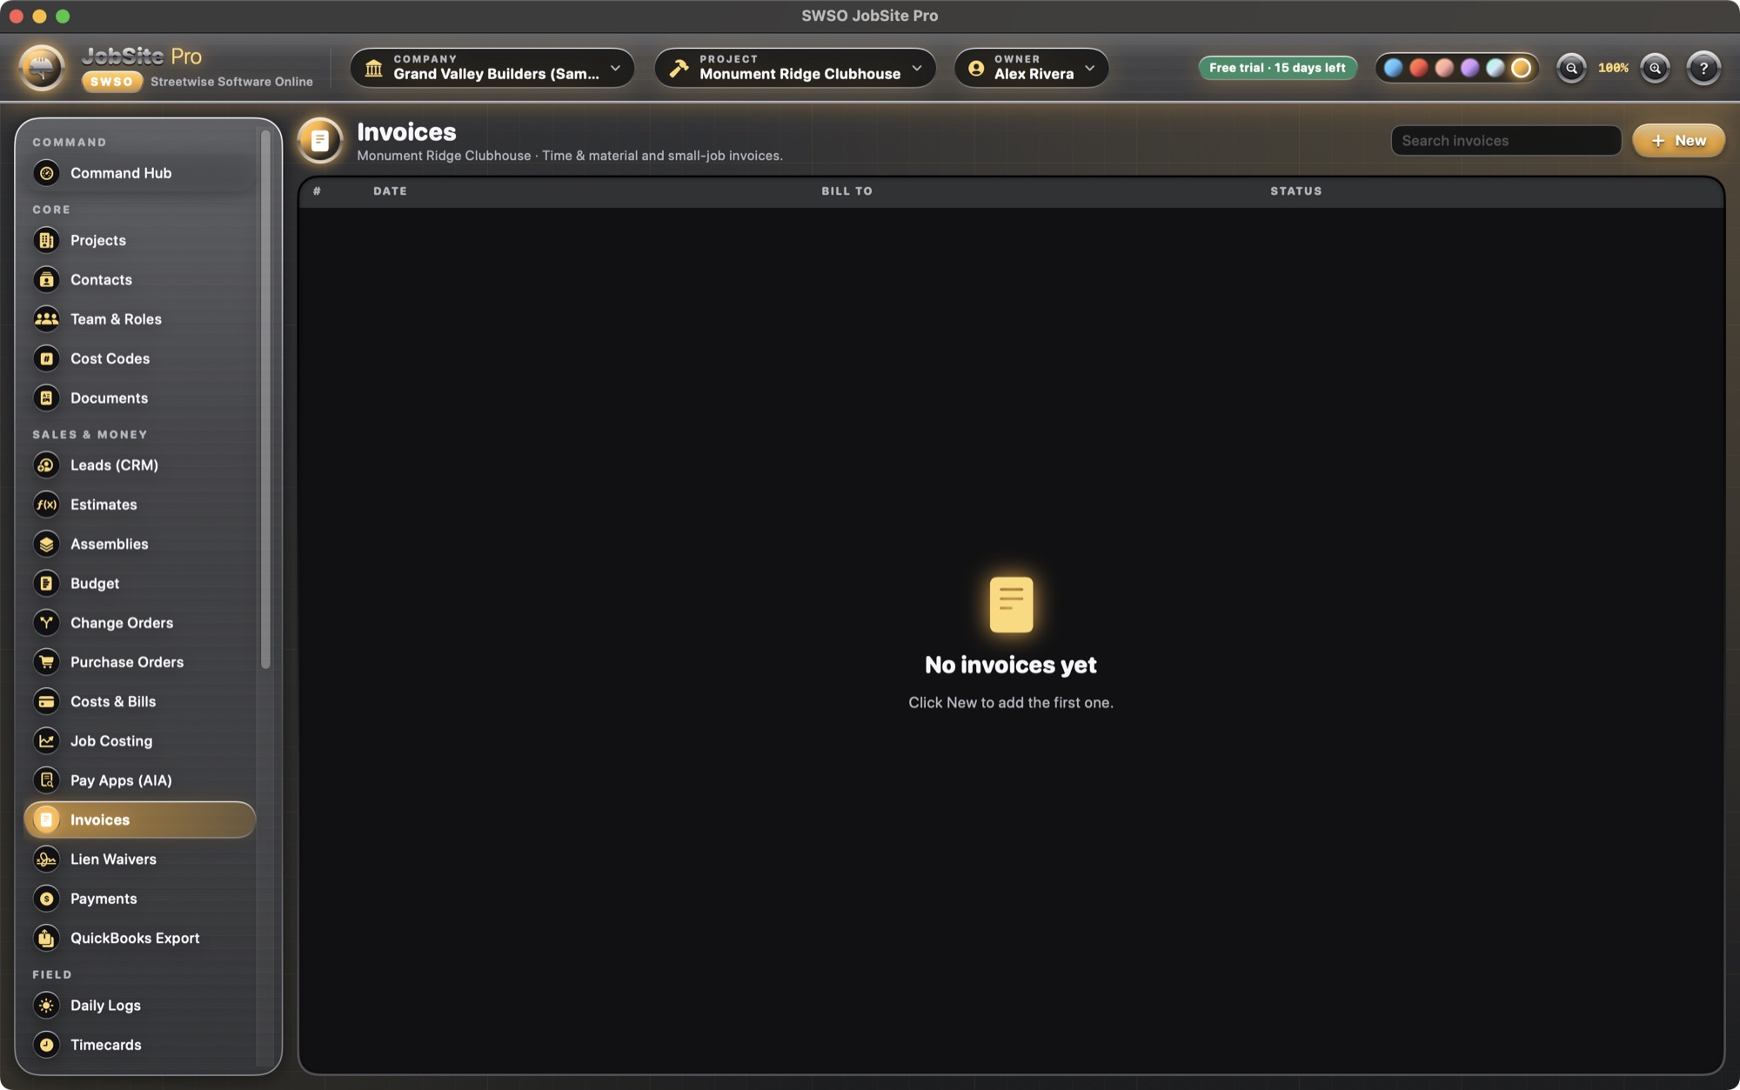Open Team & Roles people icon
Viewport: 1740px width, 1090px height.
click(47, 319)
